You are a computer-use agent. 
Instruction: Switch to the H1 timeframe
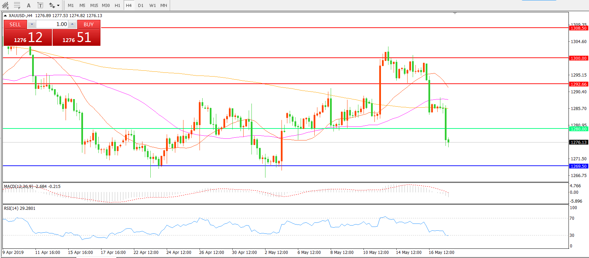(x=118, y=5)
